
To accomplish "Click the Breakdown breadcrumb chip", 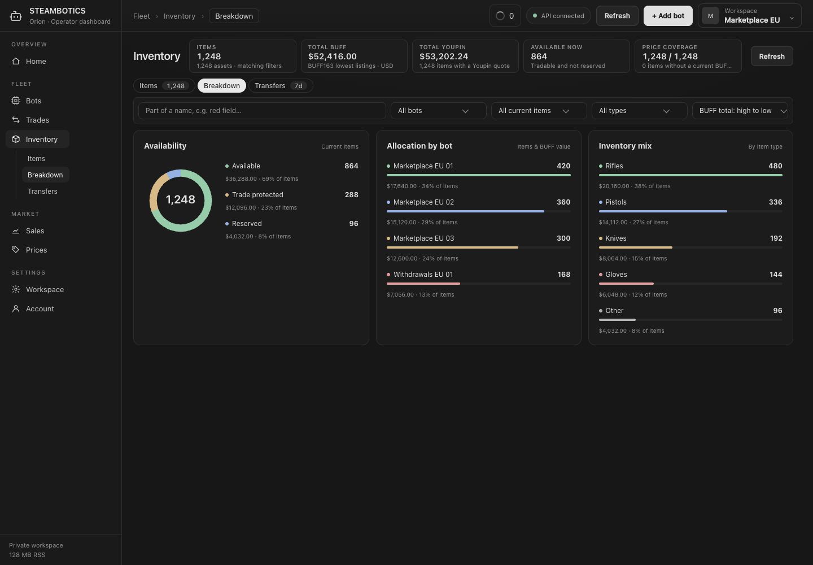I will [234, 16].
